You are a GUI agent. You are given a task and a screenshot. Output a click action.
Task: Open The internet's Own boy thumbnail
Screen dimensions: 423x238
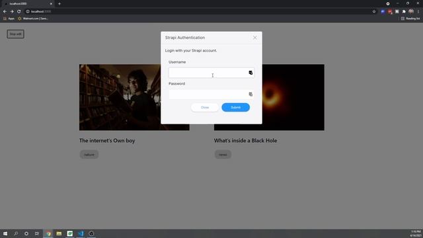(x=120, y=97)
